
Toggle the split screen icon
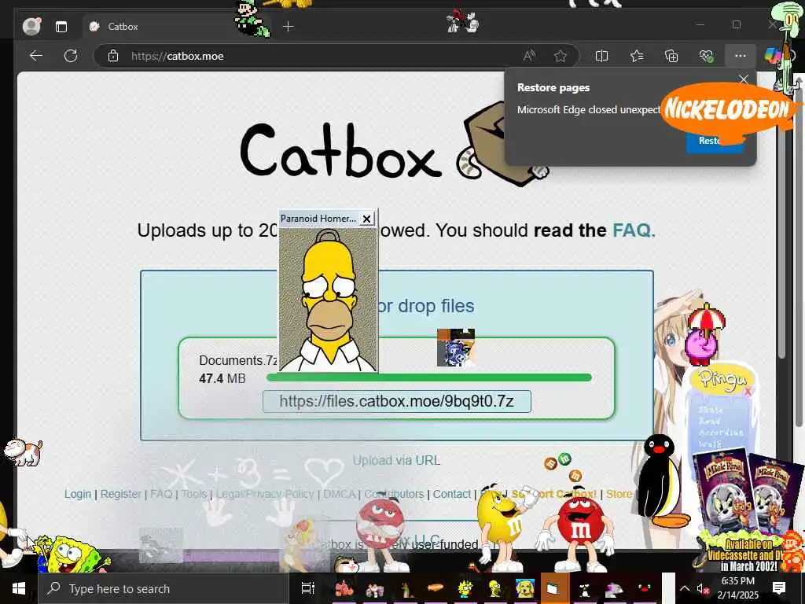[601, 56]
